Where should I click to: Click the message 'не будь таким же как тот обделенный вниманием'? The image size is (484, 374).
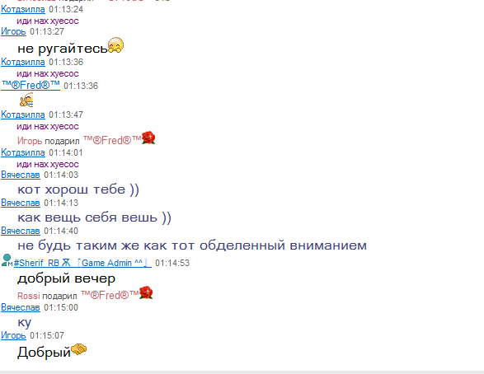(192, 245)
